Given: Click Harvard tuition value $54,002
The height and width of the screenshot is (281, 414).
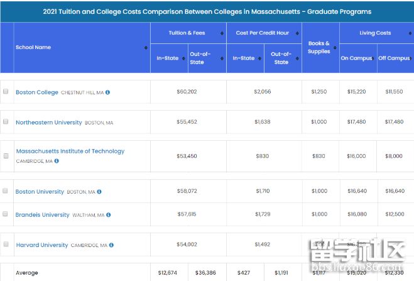Looking at the screenshot, I should (187, 245).
